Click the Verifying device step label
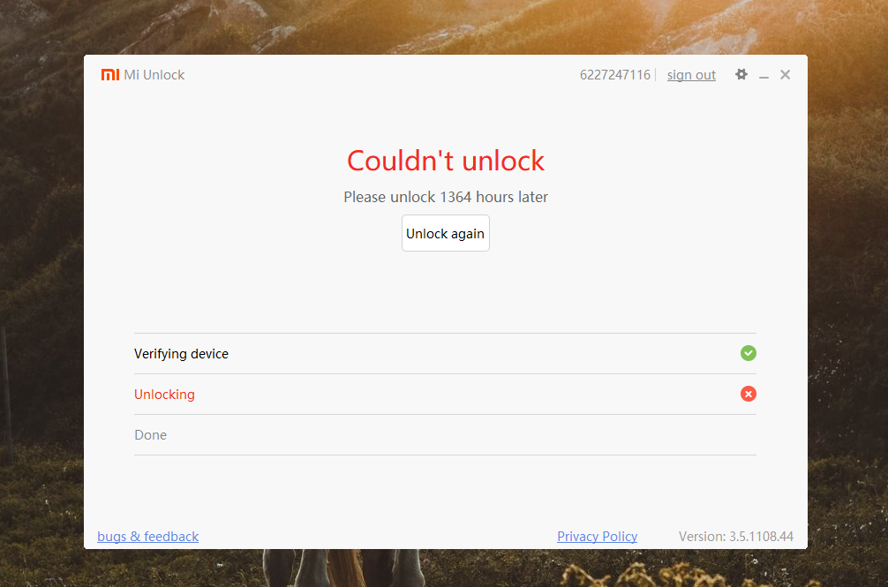 point(181,354)
